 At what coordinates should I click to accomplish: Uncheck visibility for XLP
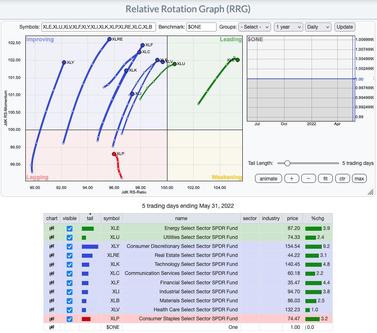(x=70, y=319)
